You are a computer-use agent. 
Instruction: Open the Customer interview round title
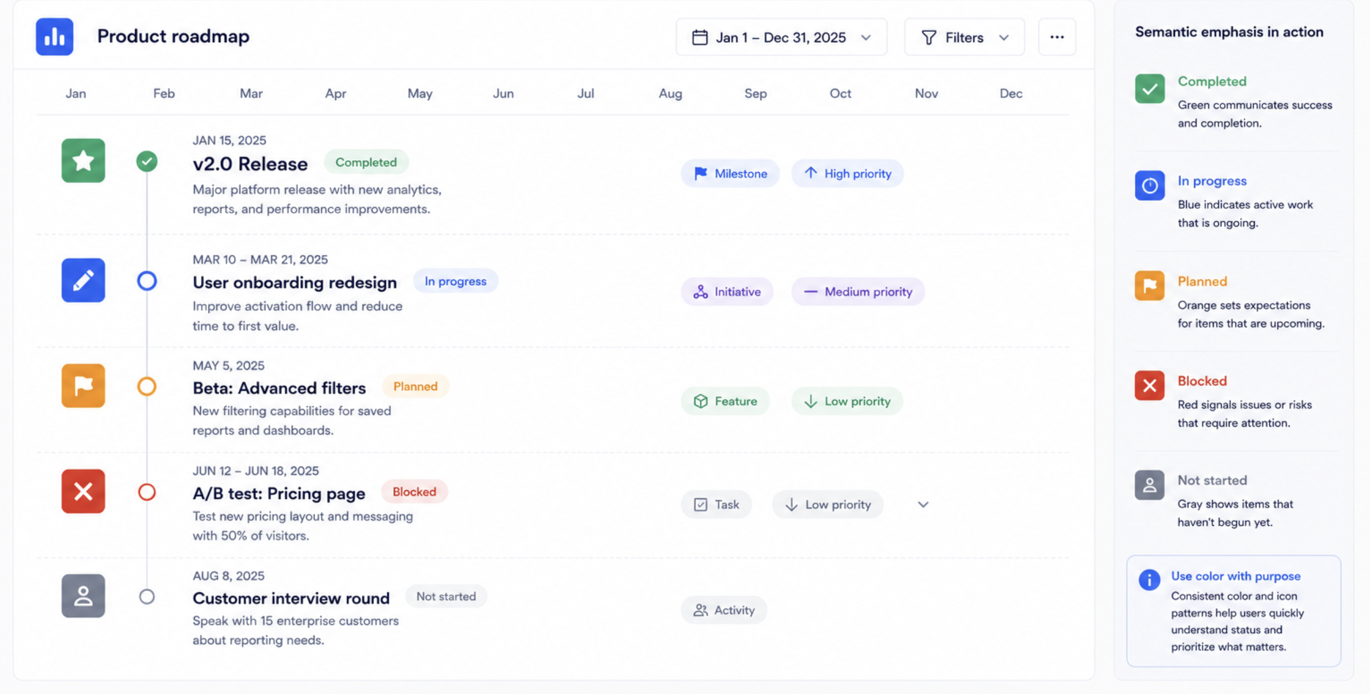[x=291, y=598]
